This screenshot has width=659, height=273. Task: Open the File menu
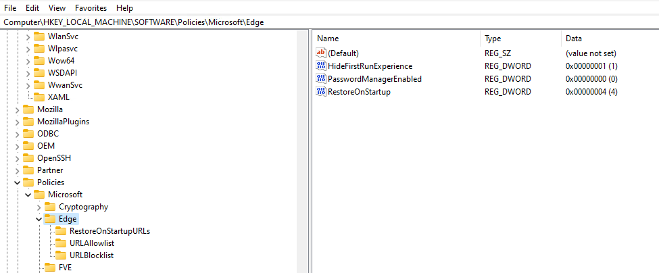[x=10, y=8]
